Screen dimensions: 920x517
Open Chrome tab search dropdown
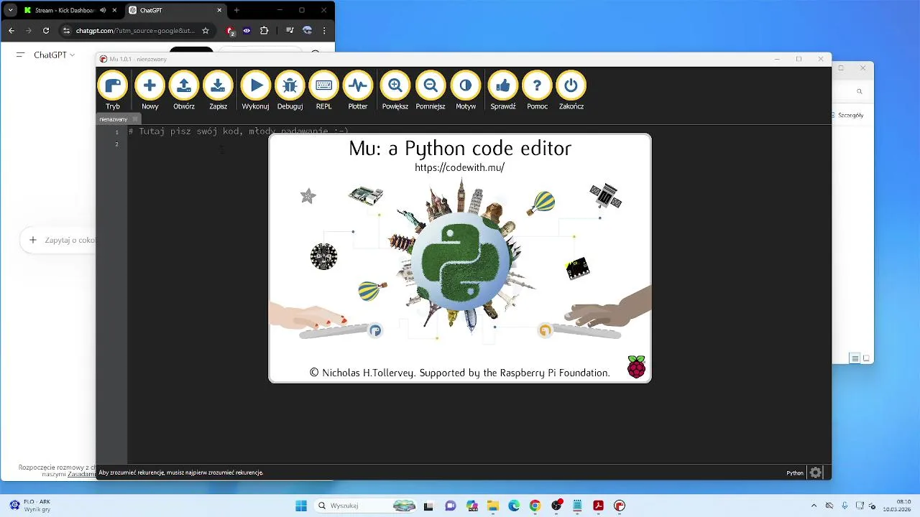(10, 10)
